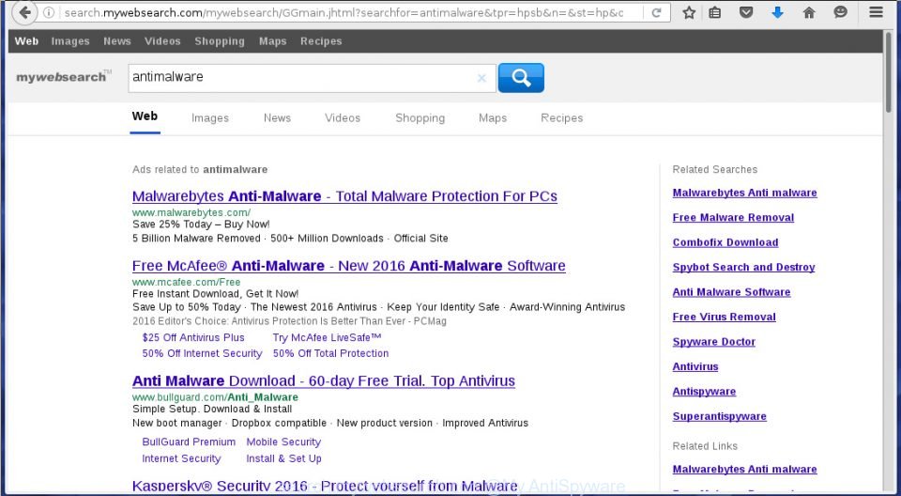This screenshot has width=901, height=496.
Task: Open the downloads arrow icon
Action: pyautogui.click(x=777, y=12)
